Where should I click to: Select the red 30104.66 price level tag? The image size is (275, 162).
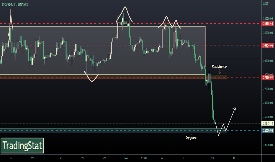[268, 45]
